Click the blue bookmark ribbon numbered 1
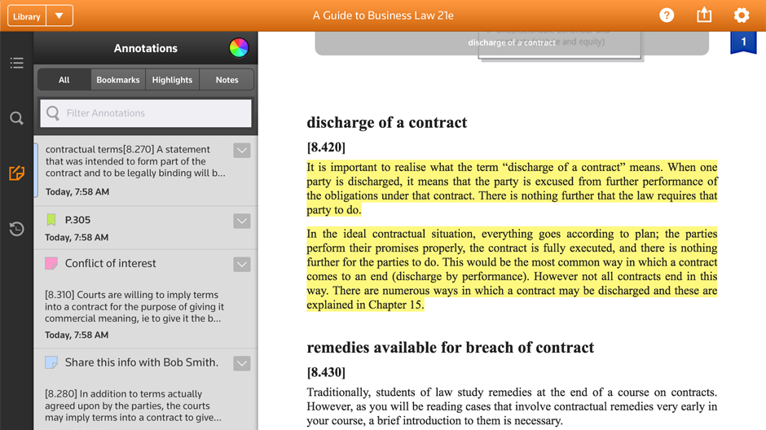 (x=743, y=43)
